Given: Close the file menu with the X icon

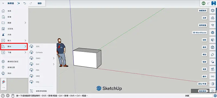Looking at the screenshot, I should [x=3, y=3].
